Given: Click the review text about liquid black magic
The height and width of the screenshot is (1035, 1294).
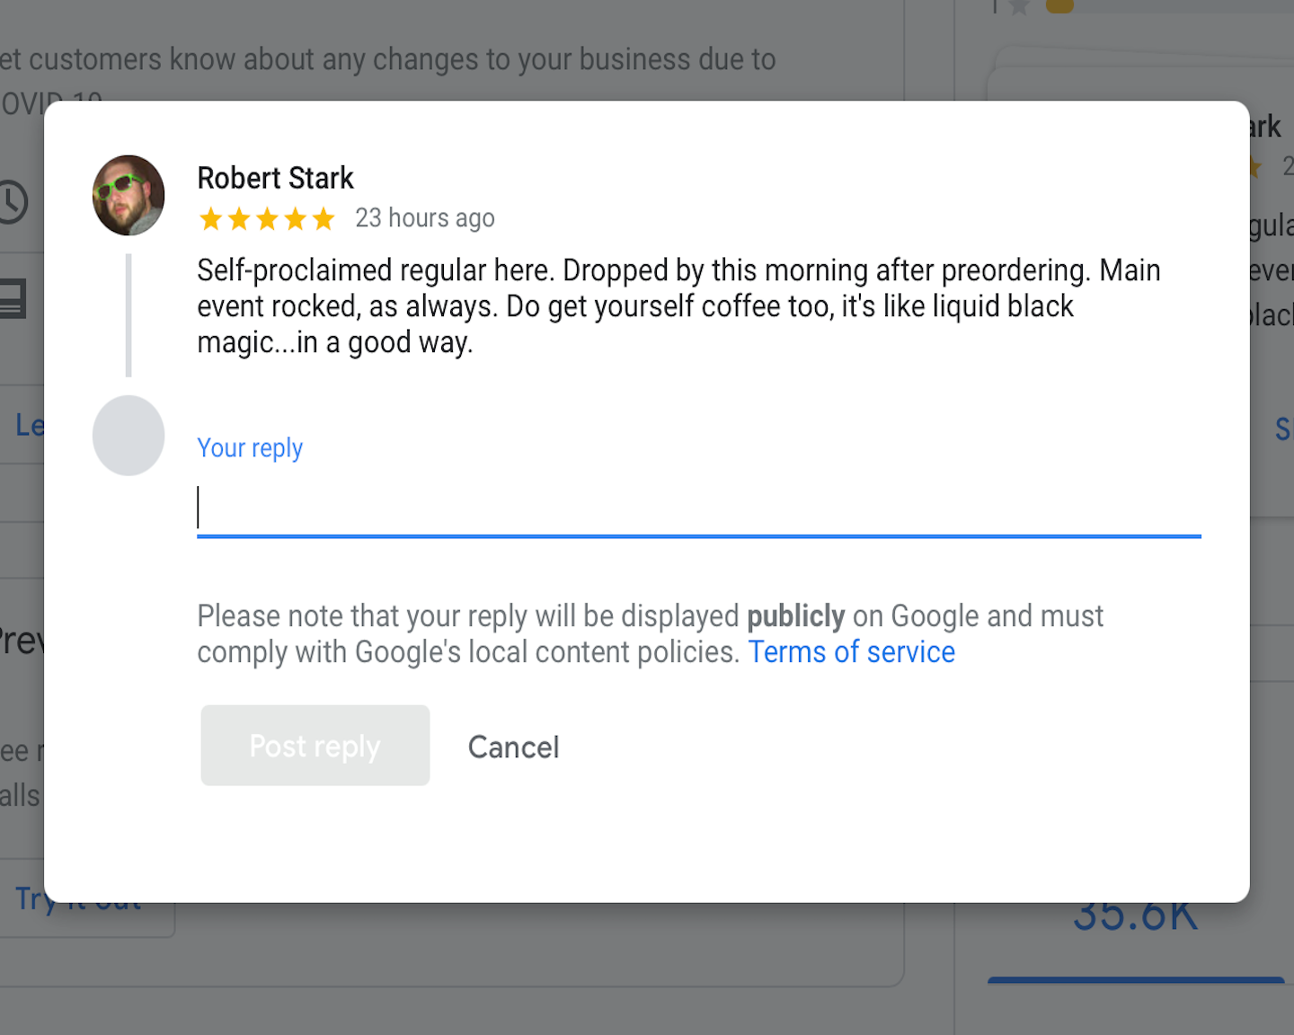Looking at the screenshot, I should [678, 306].
